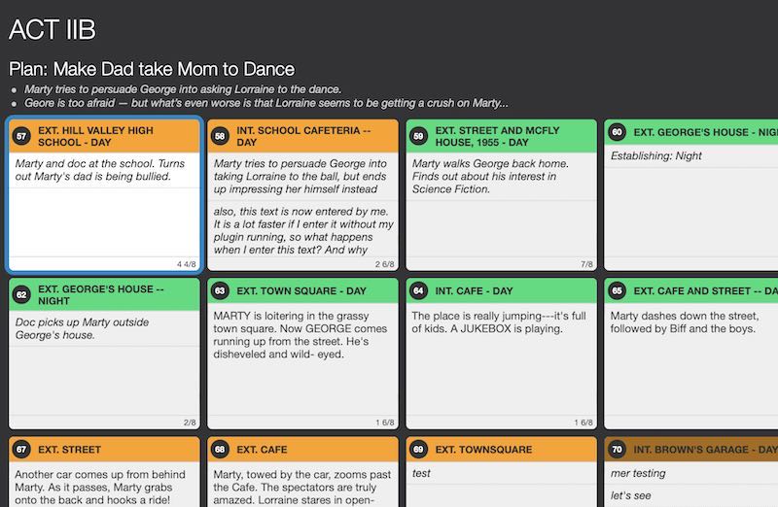
Task: Click the 4 4/8 page length on scene 57
Action: (x=186, y=264)
